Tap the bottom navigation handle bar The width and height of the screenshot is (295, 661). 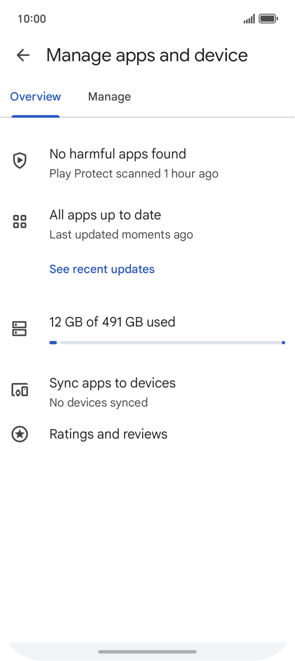click(147, 652)
